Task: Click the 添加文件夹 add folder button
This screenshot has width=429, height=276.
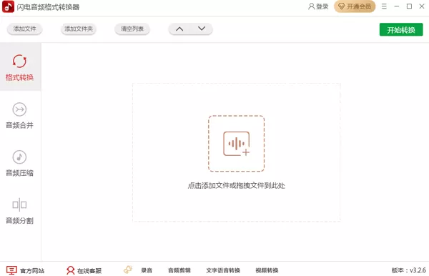Action: pyautogui.click(x=79, y=29)
